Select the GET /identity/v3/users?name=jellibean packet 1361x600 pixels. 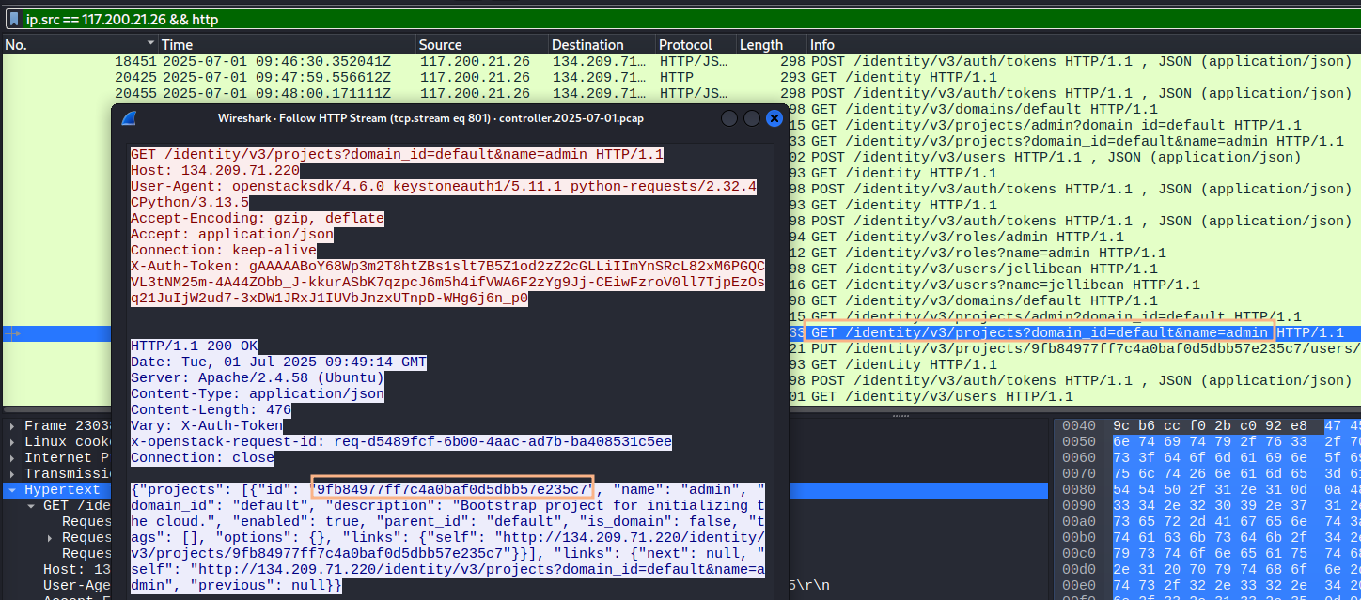tap(1073, 285)
